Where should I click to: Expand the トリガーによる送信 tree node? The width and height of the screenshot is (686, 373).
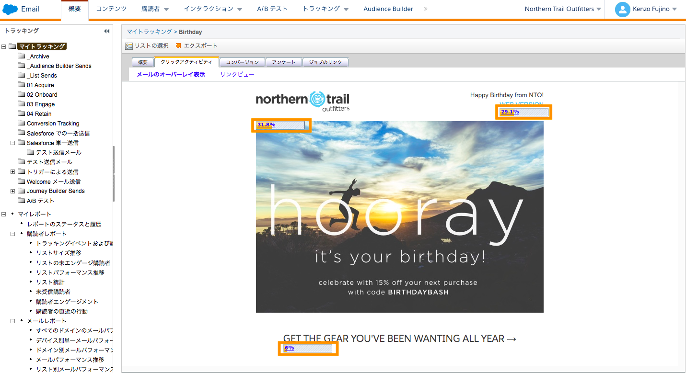coord(13,171)
